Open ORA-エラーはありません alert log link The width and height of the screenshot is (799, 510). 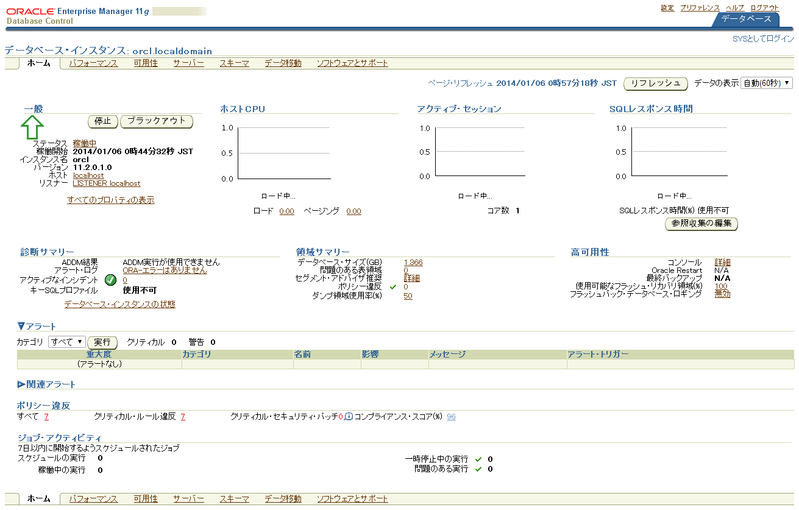165,270
